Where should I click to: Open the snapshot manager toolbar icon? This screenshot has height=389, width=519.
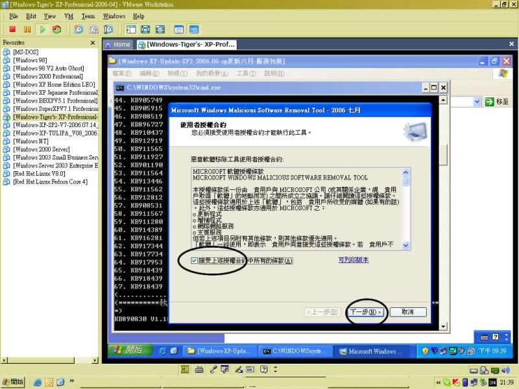pos(108,29)
